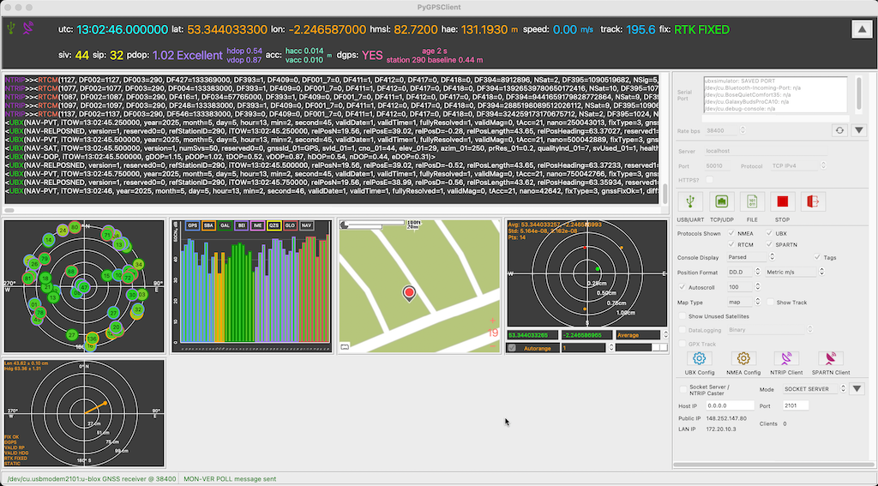Select ubxsimulator: SAVED PORT entry

click(742, 81)
